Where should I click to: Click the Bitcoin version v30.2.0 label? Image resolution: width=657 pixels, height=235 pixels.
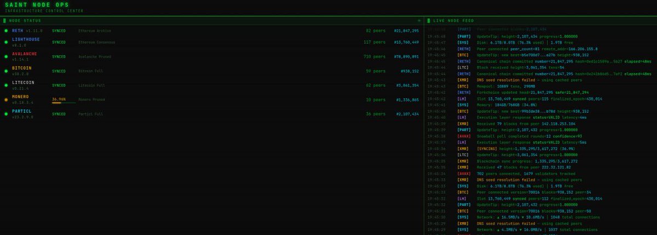[20, 74]
